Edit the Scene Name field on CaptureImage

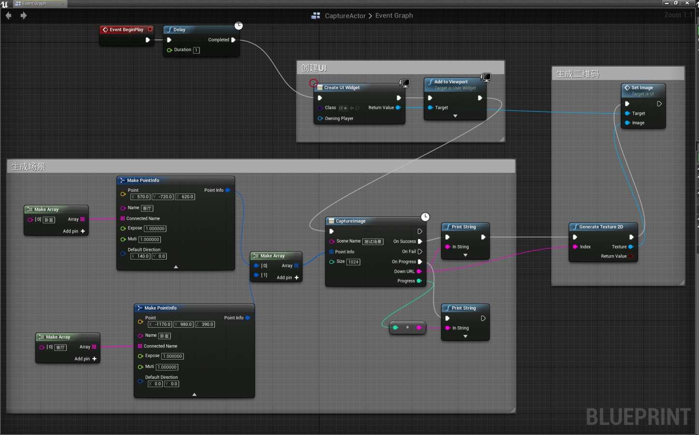click(x=373, y=241)
